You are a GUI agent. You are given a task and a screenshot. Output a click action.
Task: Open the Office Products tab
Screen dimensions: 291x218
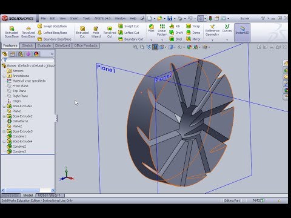point(85,45)
